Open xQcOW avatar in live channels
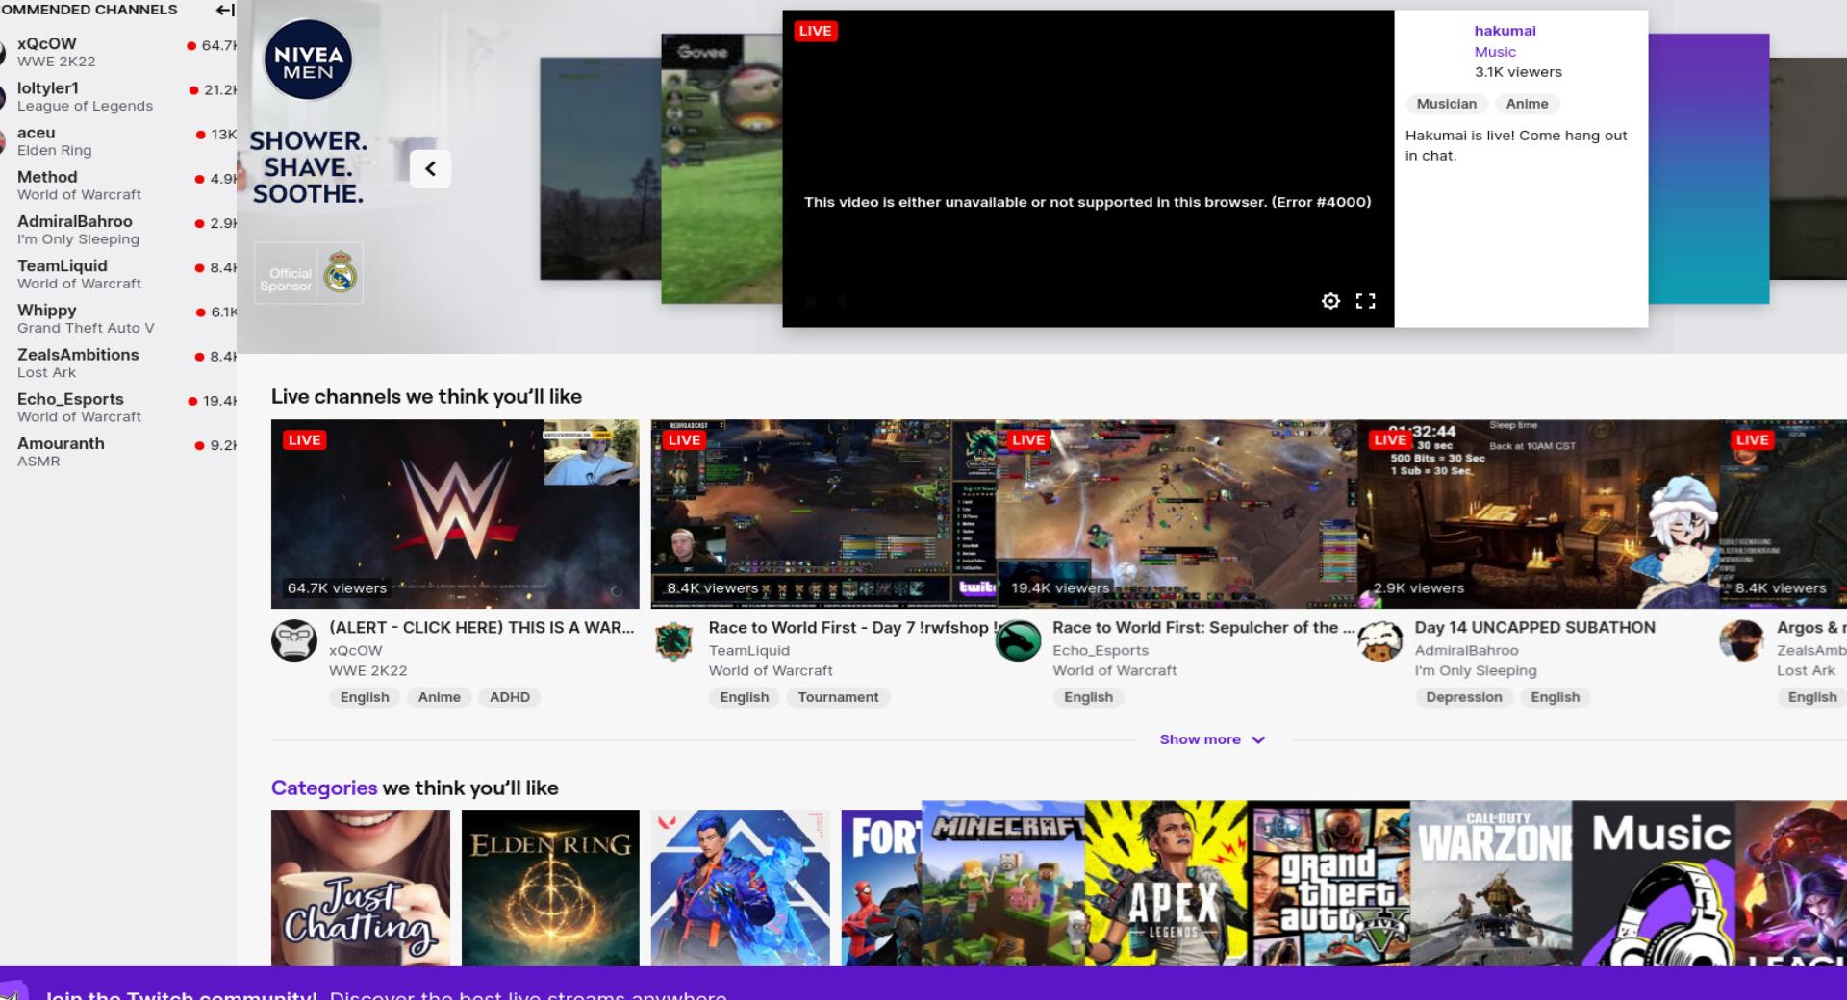The height and width of the screenshot is (1000, 1847). [294, 640]
